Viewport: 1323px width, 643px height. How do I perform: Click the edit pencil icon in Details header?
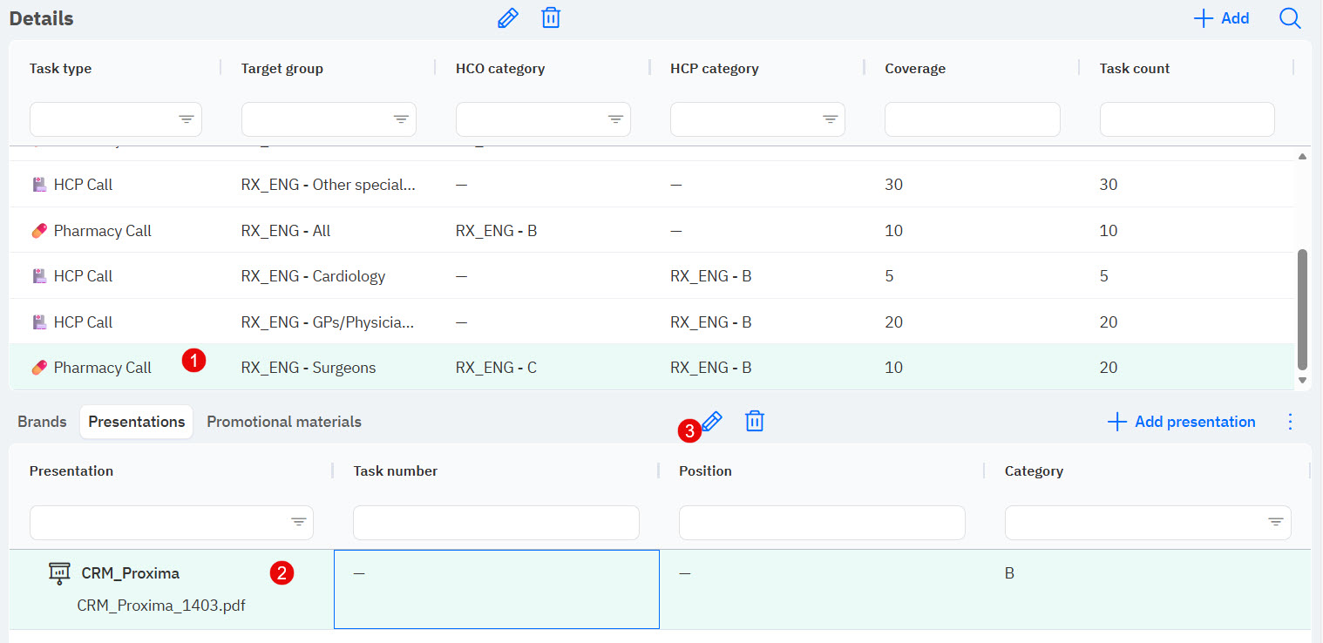tap(507, 18)
